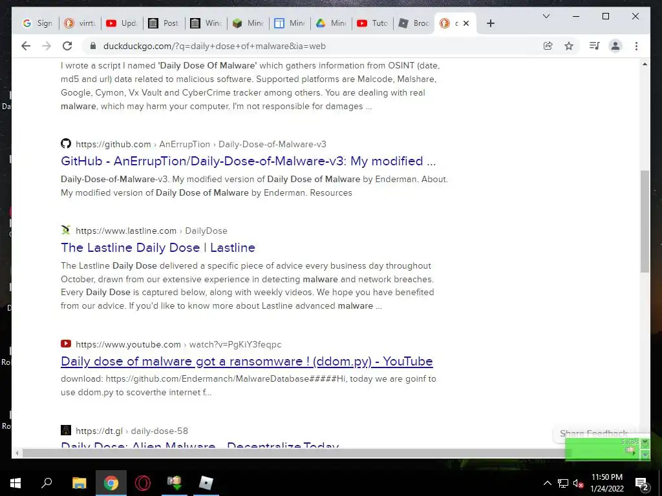Screen dimensions: 662x496
Task: Share this page via the share icon
Action: pos(548,46)
